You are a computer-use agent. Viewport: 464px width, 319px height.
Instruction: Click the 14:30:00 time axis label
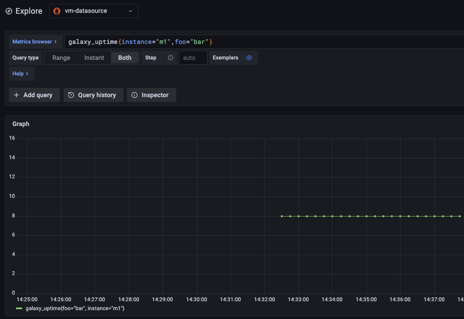[x=197, y=299]
